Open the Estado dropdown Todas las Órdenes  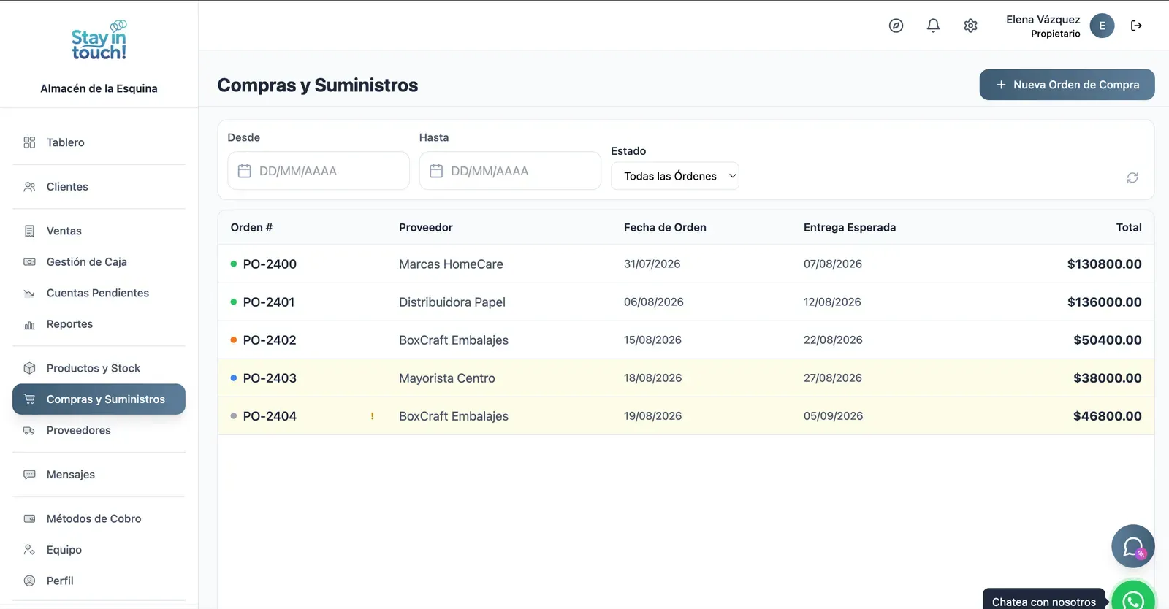pyautogui.click(x=675, y=176)
